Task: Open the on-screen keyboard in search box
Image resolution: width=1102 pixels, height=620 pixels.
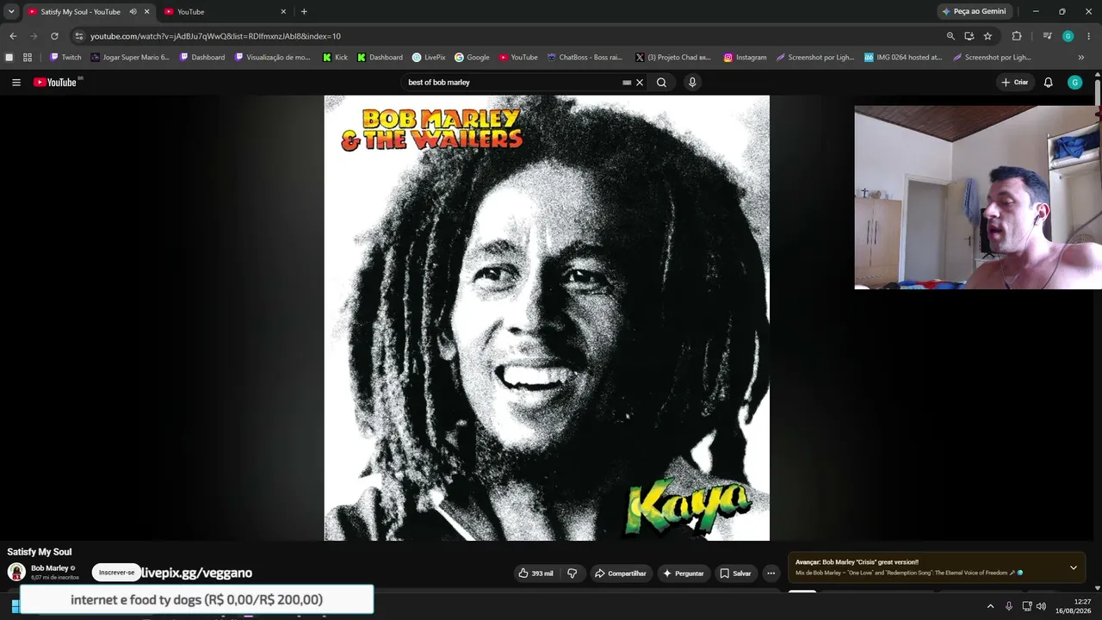Action: [627, 83]
